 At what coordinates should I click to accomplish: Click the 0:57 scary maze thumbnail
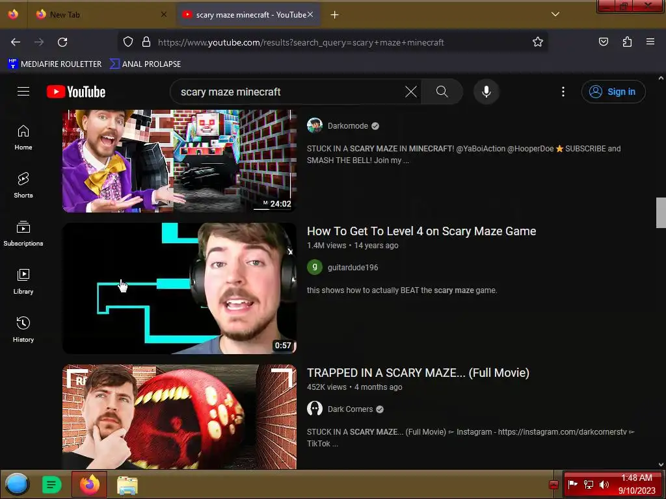click(180, 288)
